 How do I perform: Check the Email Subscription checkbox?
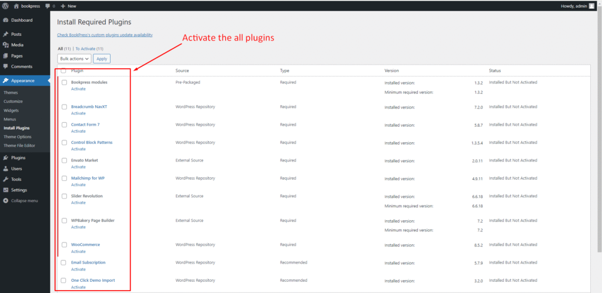[63, 262]
